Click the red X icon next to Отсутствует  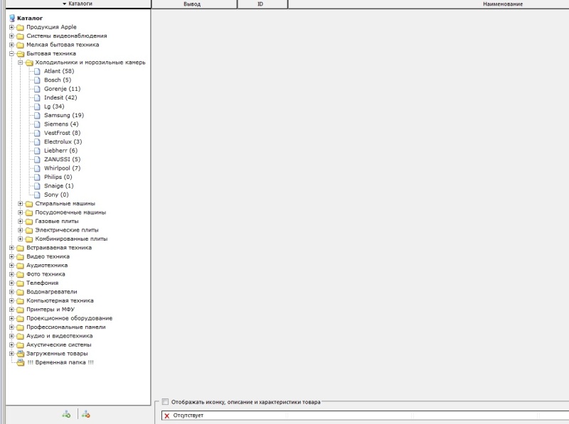coord(167,415)
